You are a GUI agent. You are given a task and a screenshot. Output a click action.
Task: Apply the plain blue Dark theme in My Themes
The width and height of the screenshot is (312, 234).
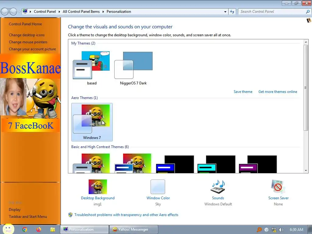click(x=133, y=68)
